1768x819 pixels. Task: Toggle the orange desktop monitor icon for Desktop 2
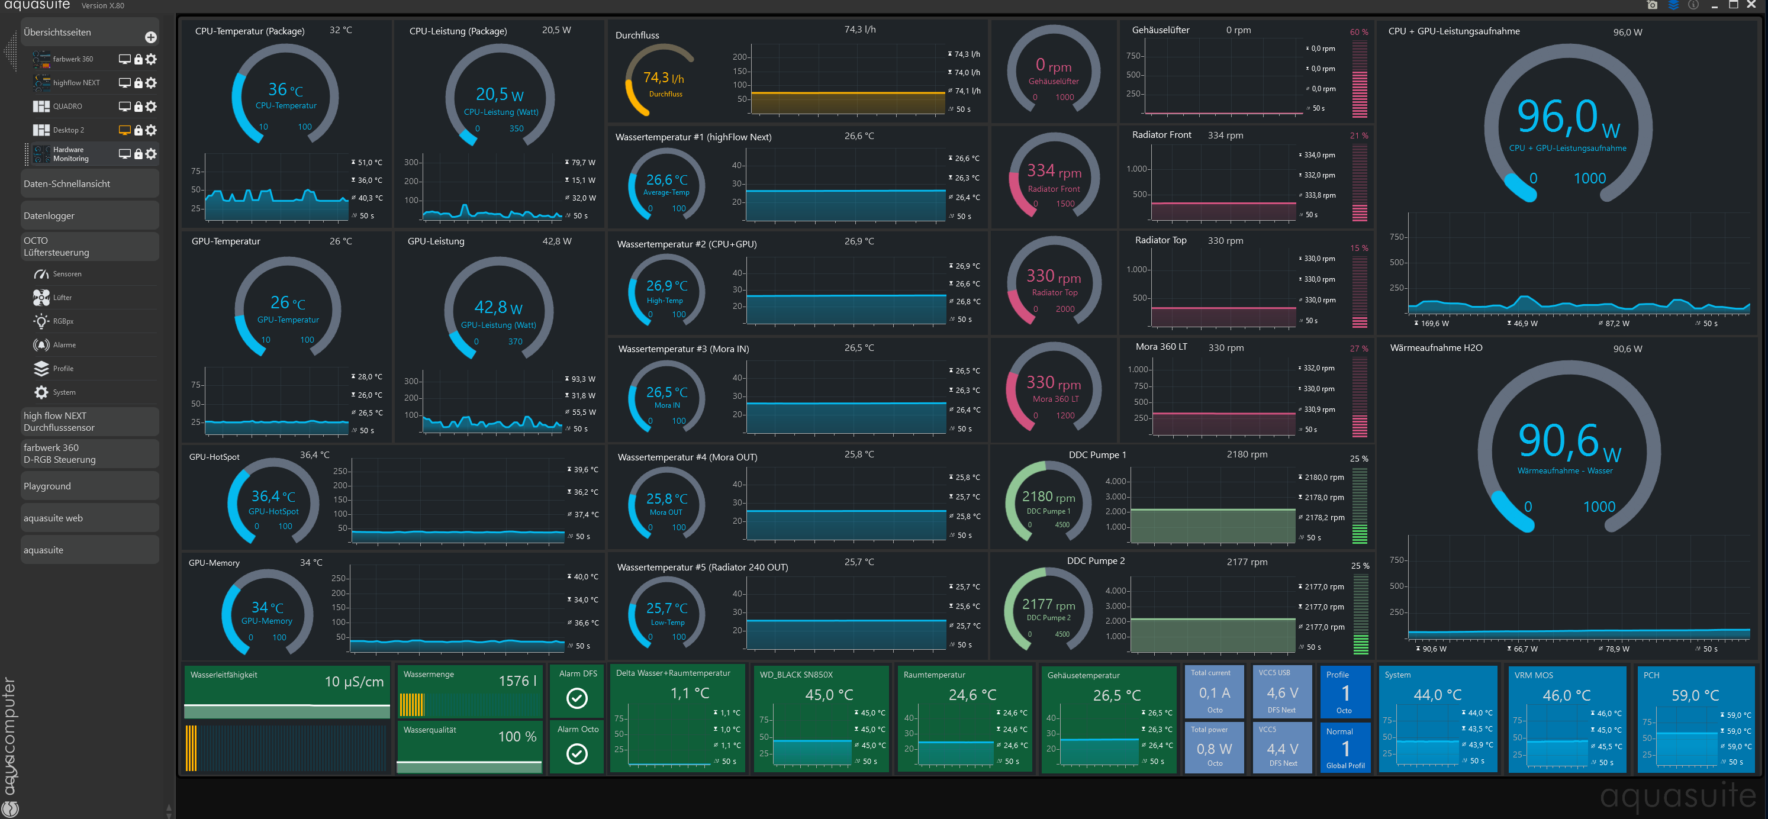pos(124,130)
